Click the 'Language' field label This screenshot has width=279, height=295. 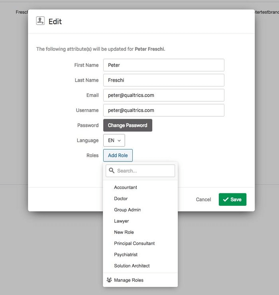87,141
